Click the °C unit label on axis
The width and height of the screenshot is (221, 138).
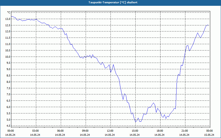9,12
